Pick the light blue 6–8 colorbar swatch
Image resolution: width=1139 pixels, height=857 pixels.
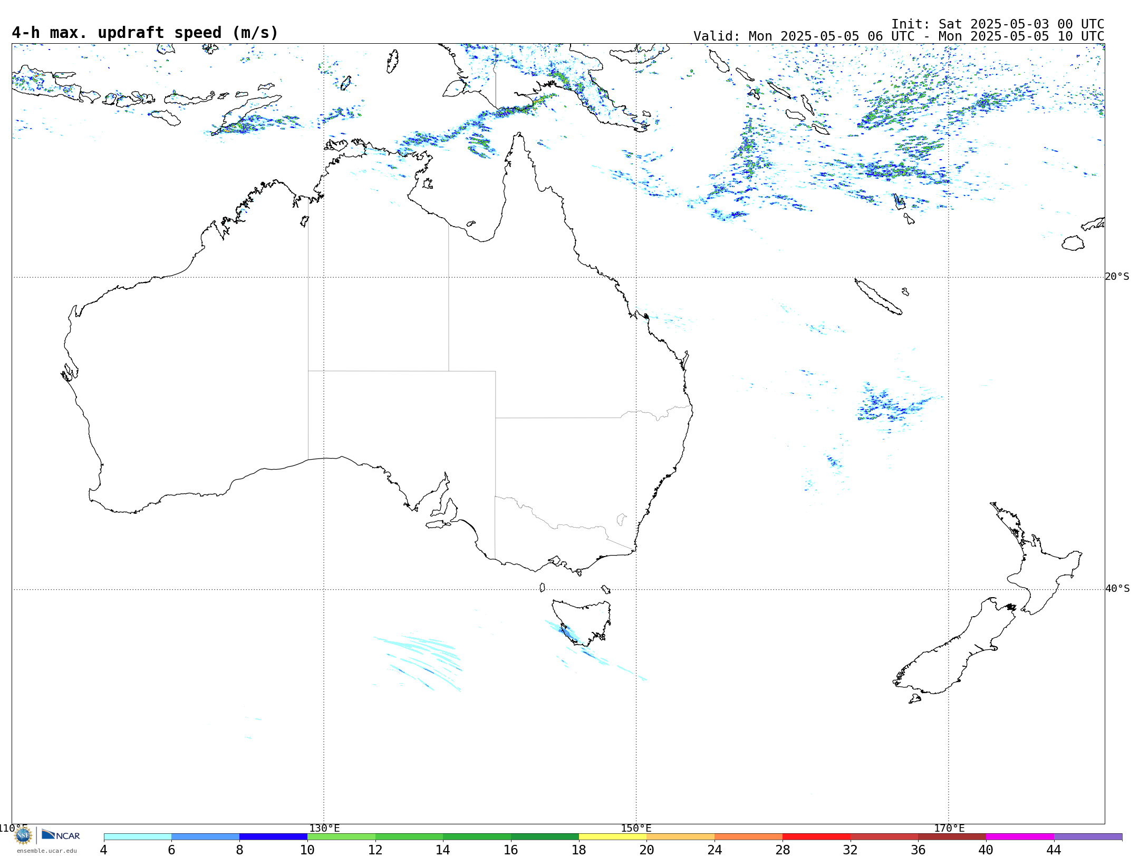(x=206, y=837)
